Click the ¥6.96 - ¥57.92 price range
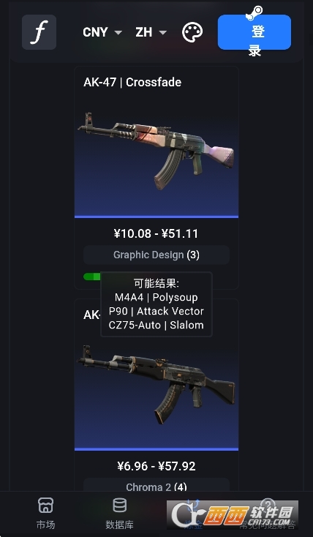 (x=156, y=466)
